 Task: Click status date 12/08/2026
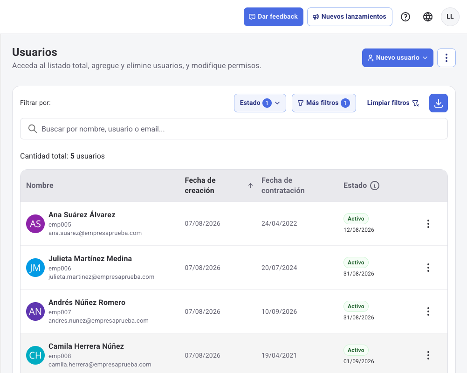point(358,230)
